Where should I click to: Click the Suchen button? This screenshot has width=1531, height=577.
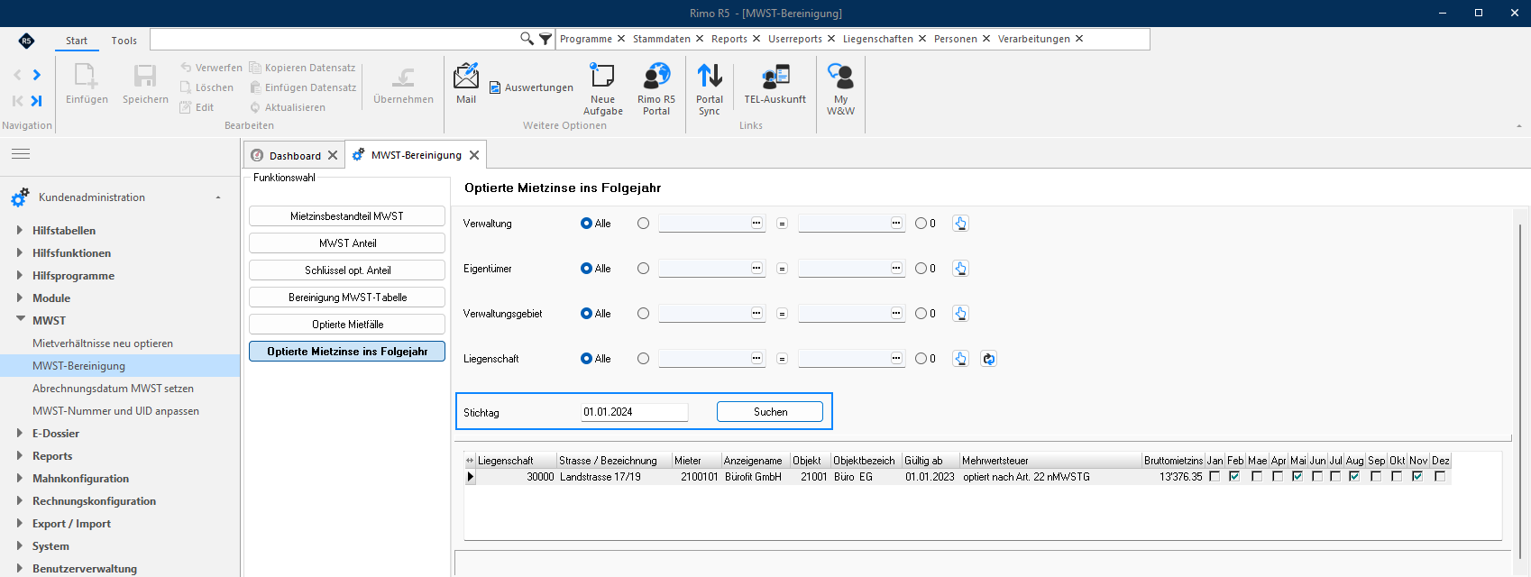770,412
